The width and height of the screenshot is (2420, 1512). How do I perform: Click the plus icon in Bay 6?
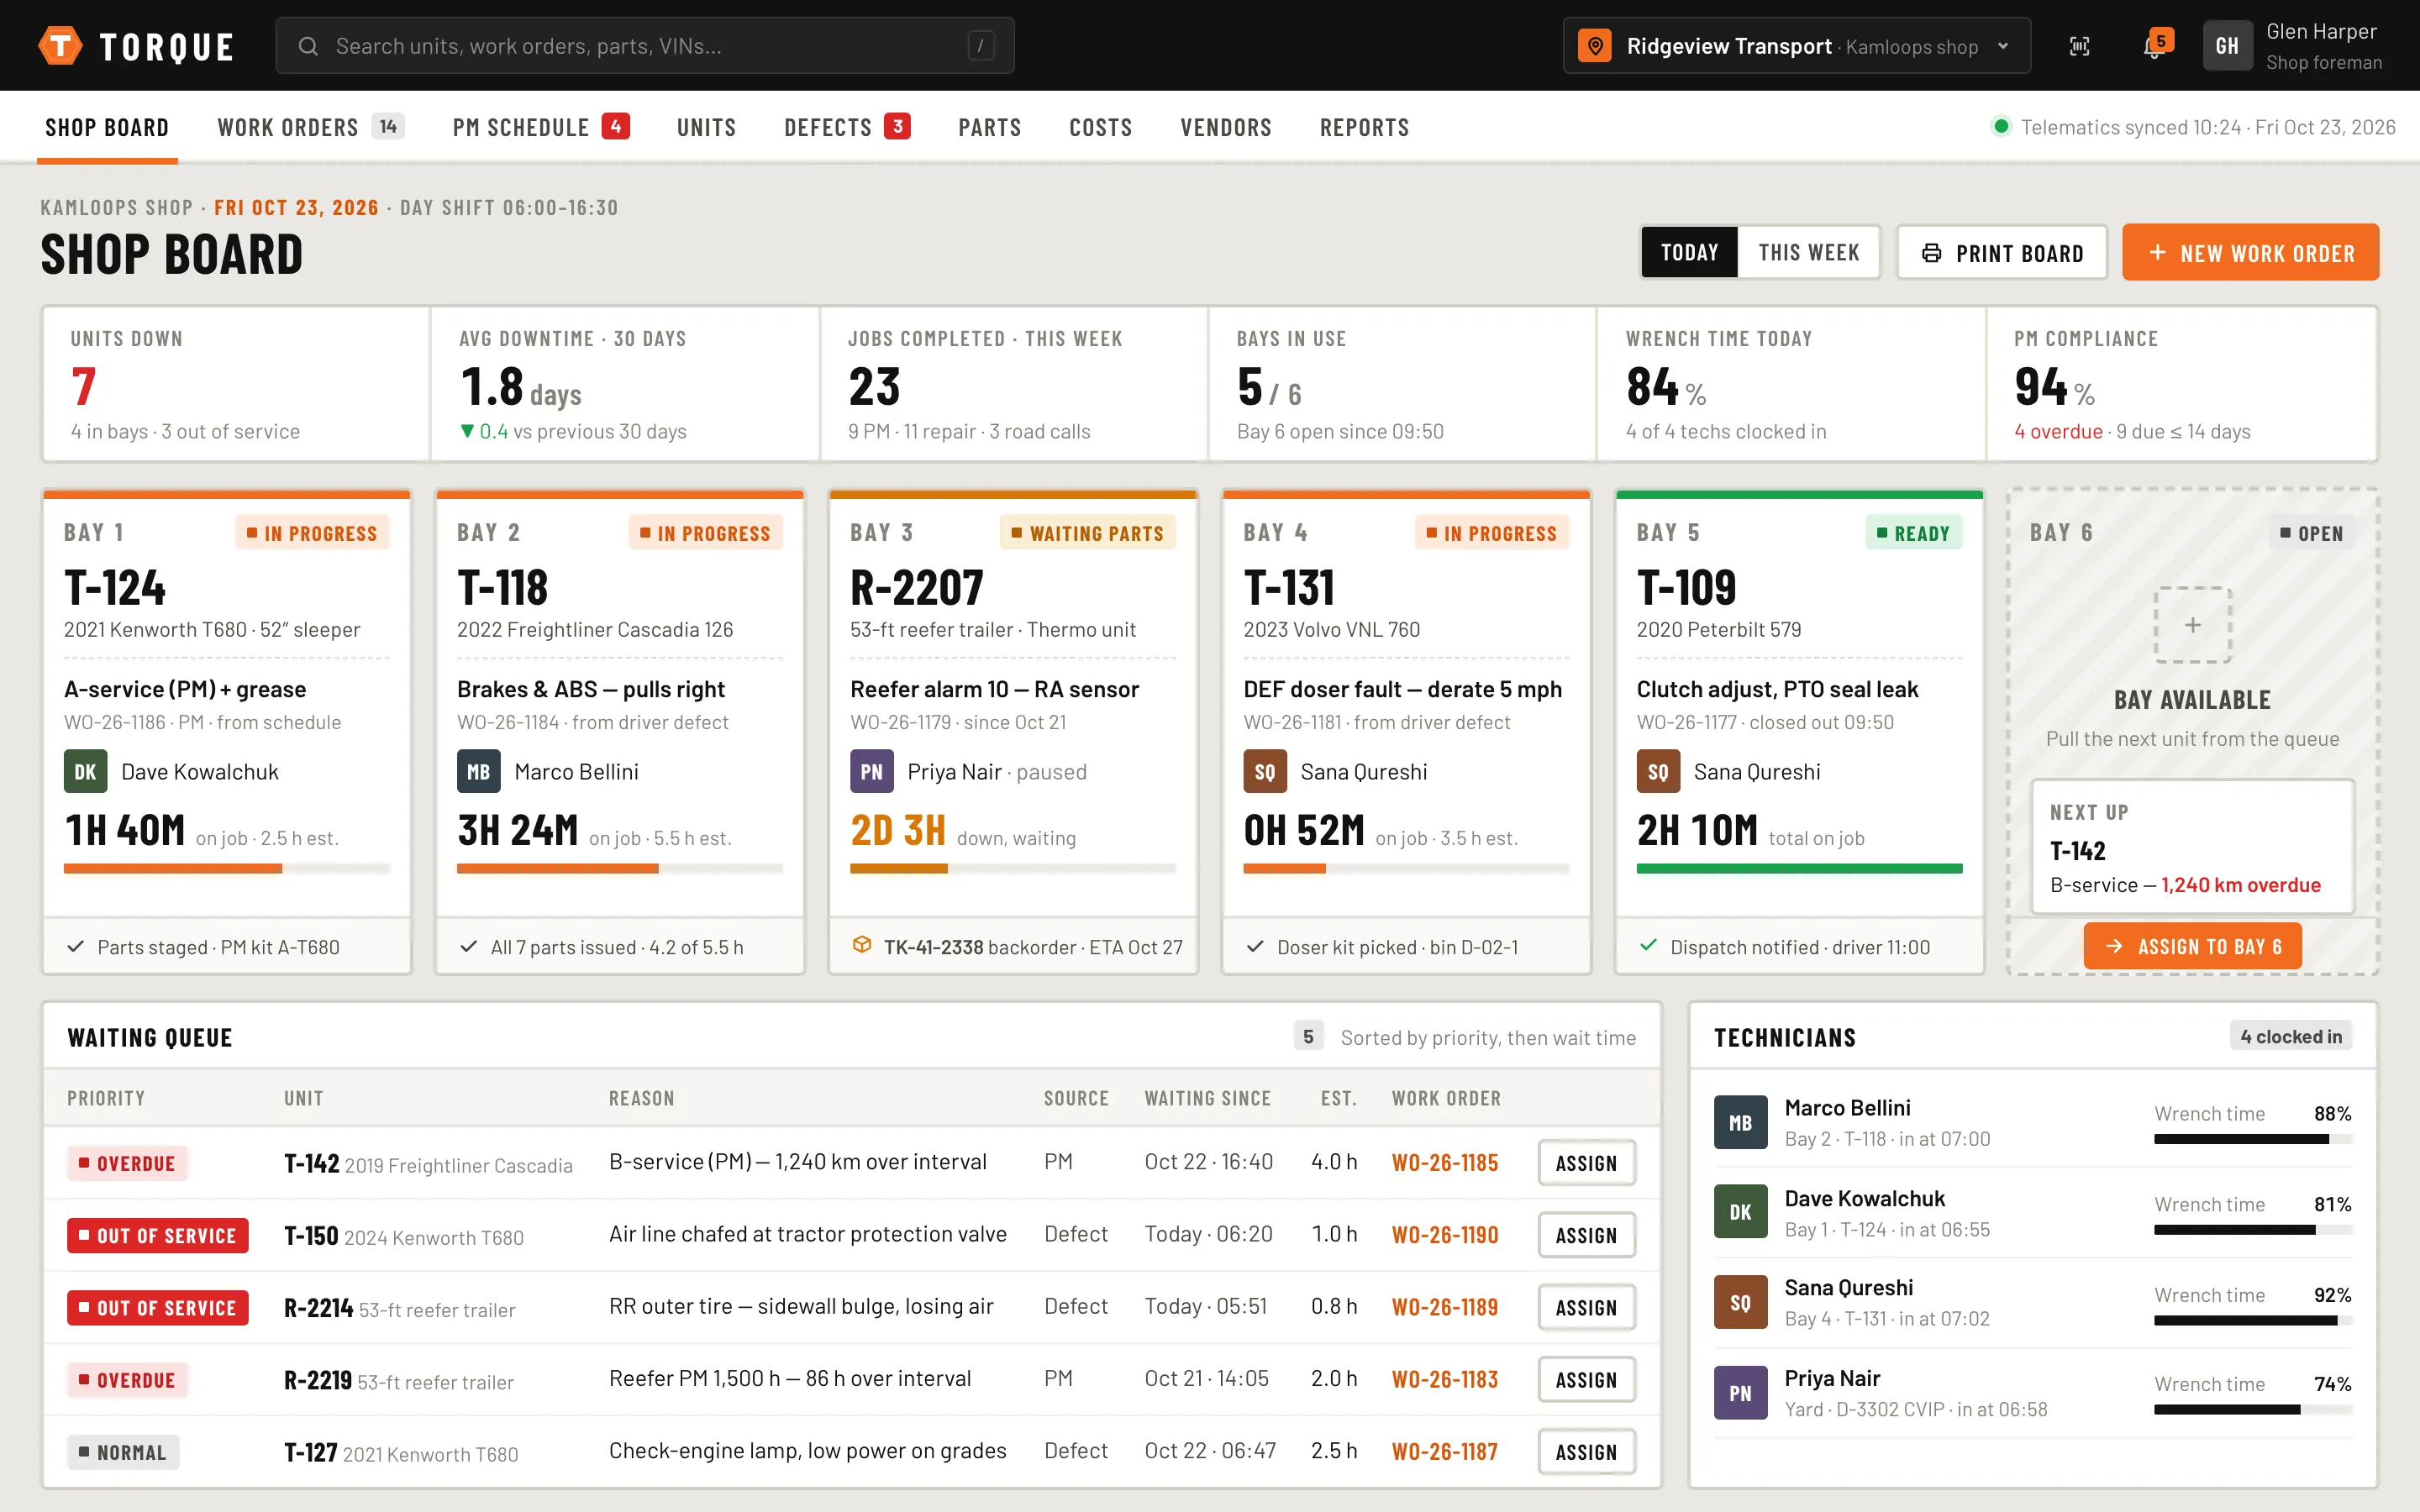pyautogui.click(x=2192, y=625)
